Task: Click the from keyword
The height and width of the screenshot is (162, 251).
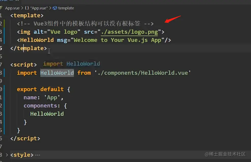Action: [x=84, y=73]
